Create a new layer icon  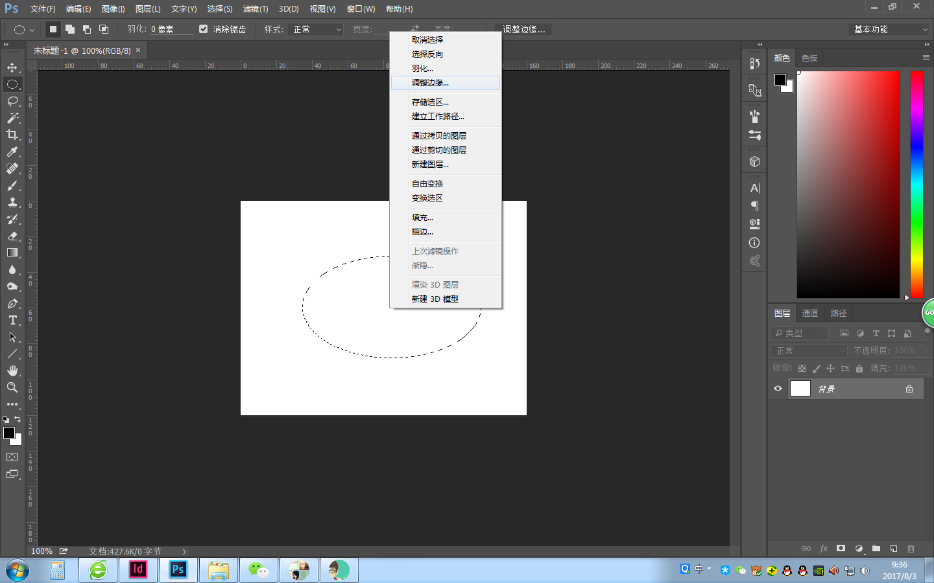click(894, 549)
